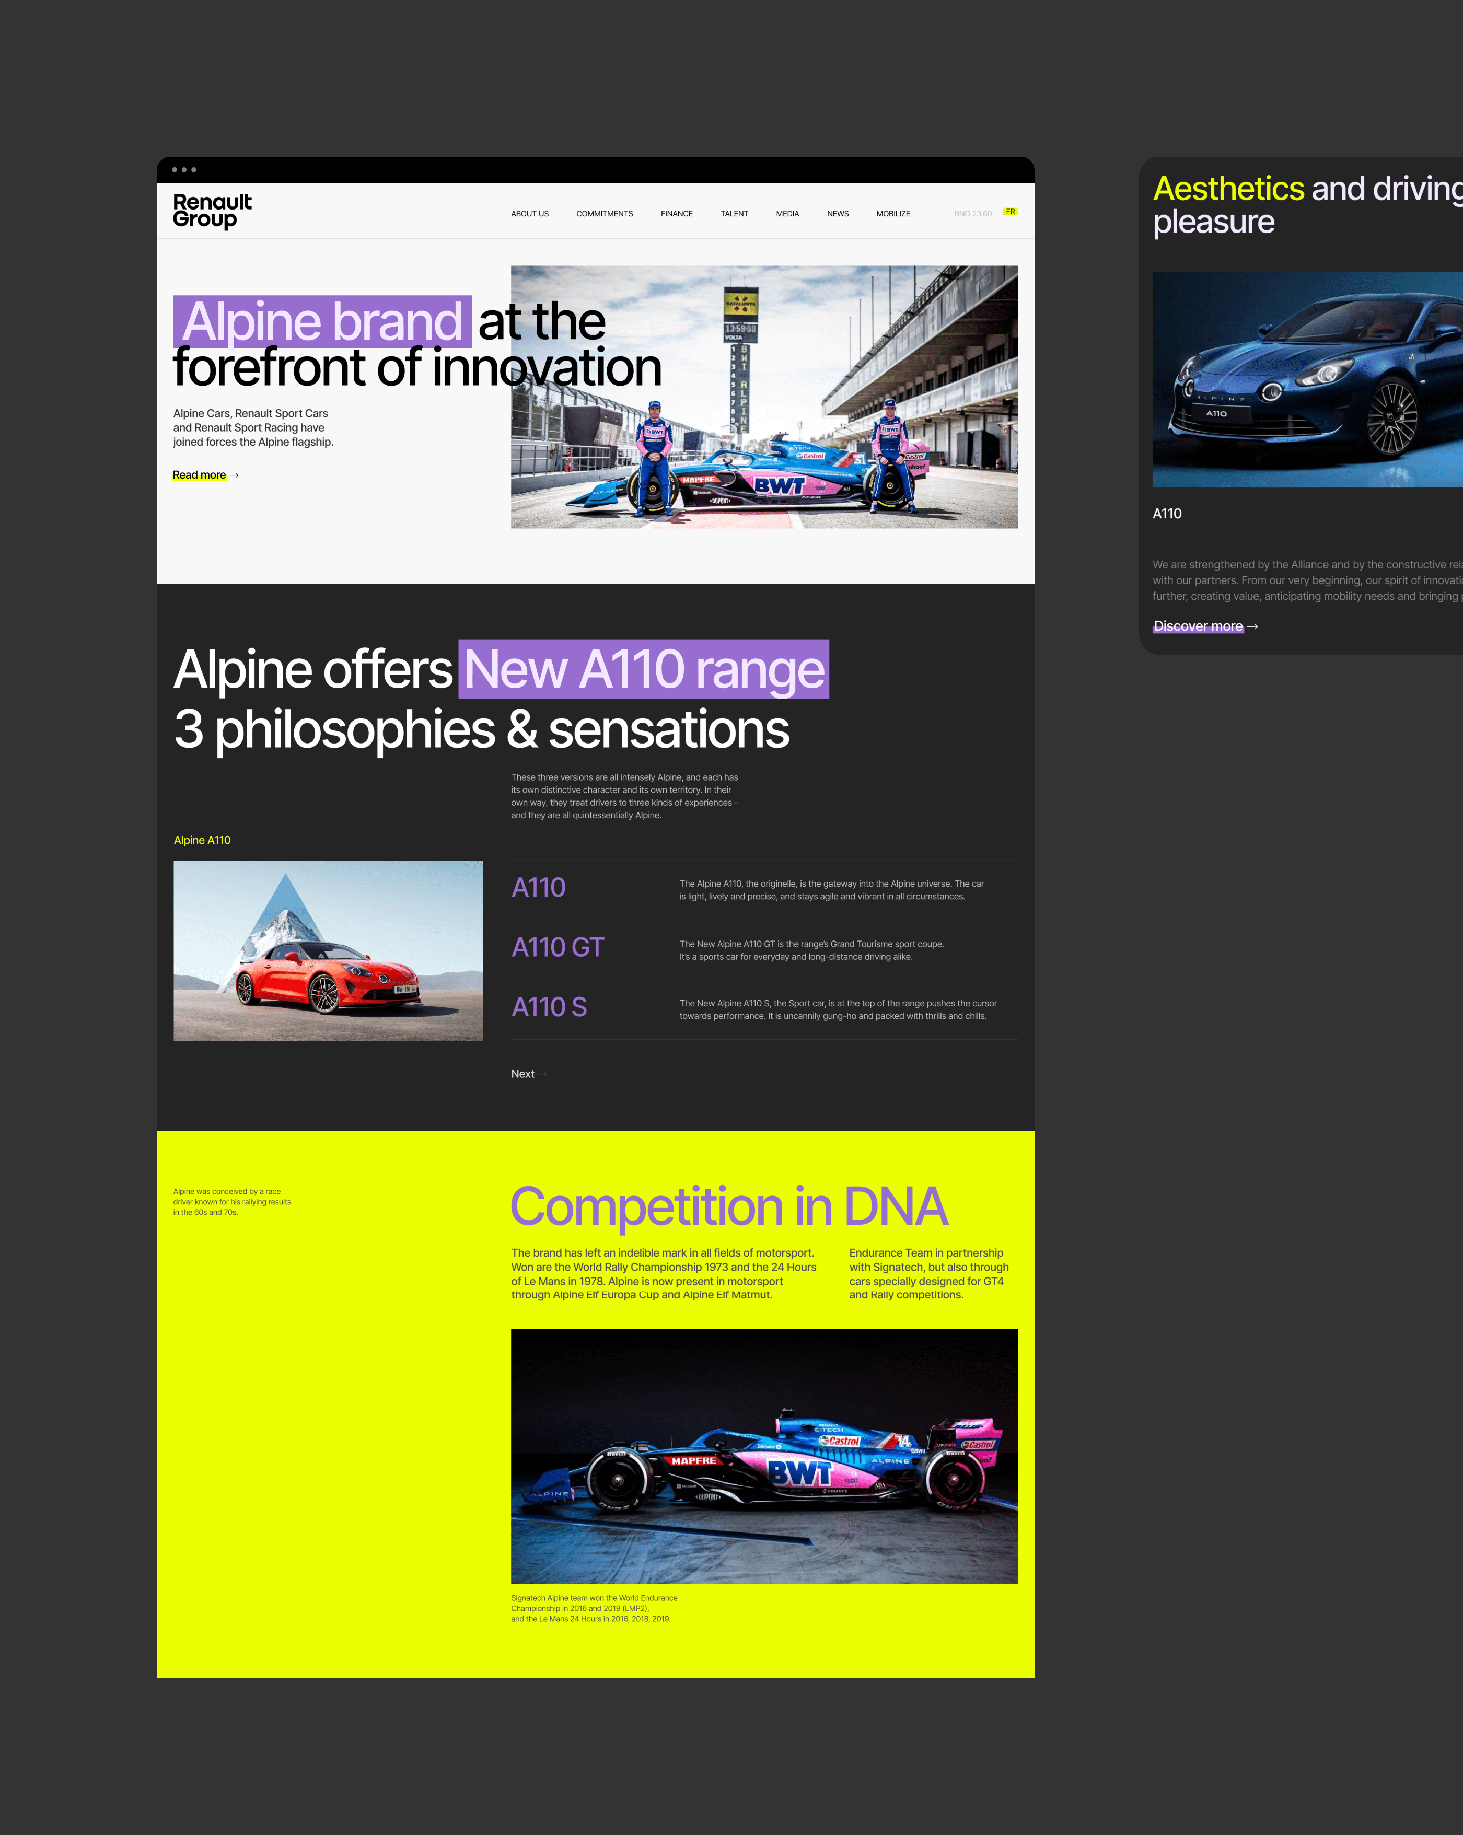Switch language with the FR toggle

[x=1010, y=211]
